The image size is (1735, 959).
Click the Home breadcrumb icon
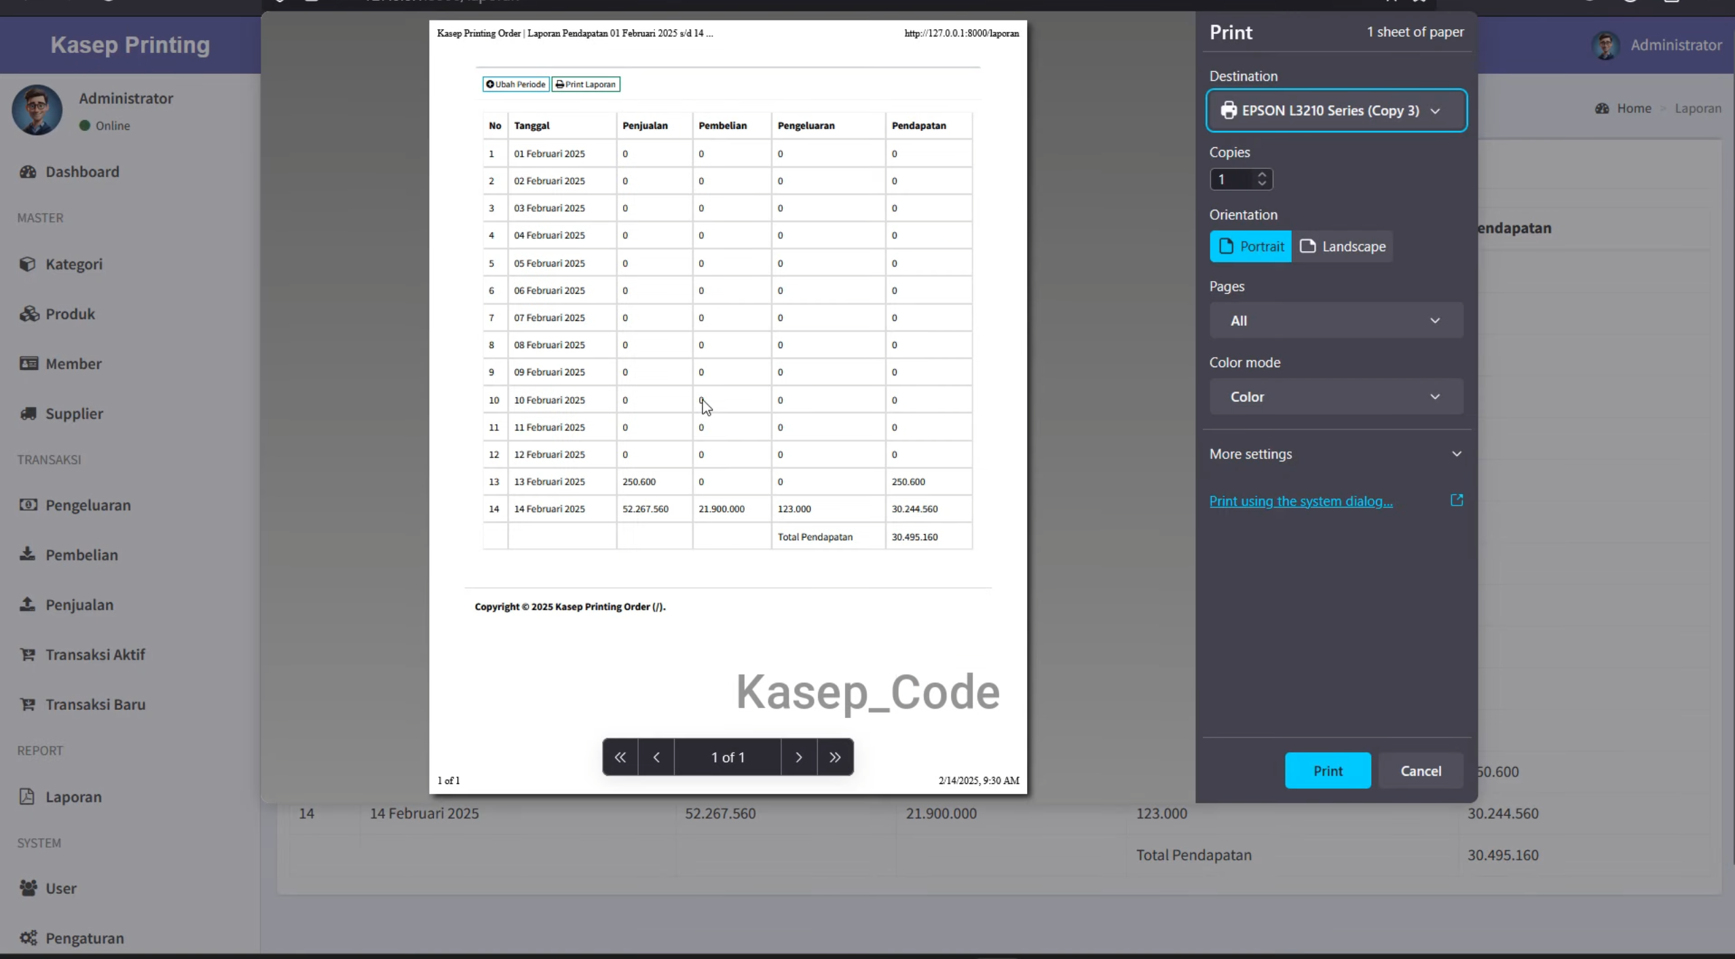click(1602, 109)
